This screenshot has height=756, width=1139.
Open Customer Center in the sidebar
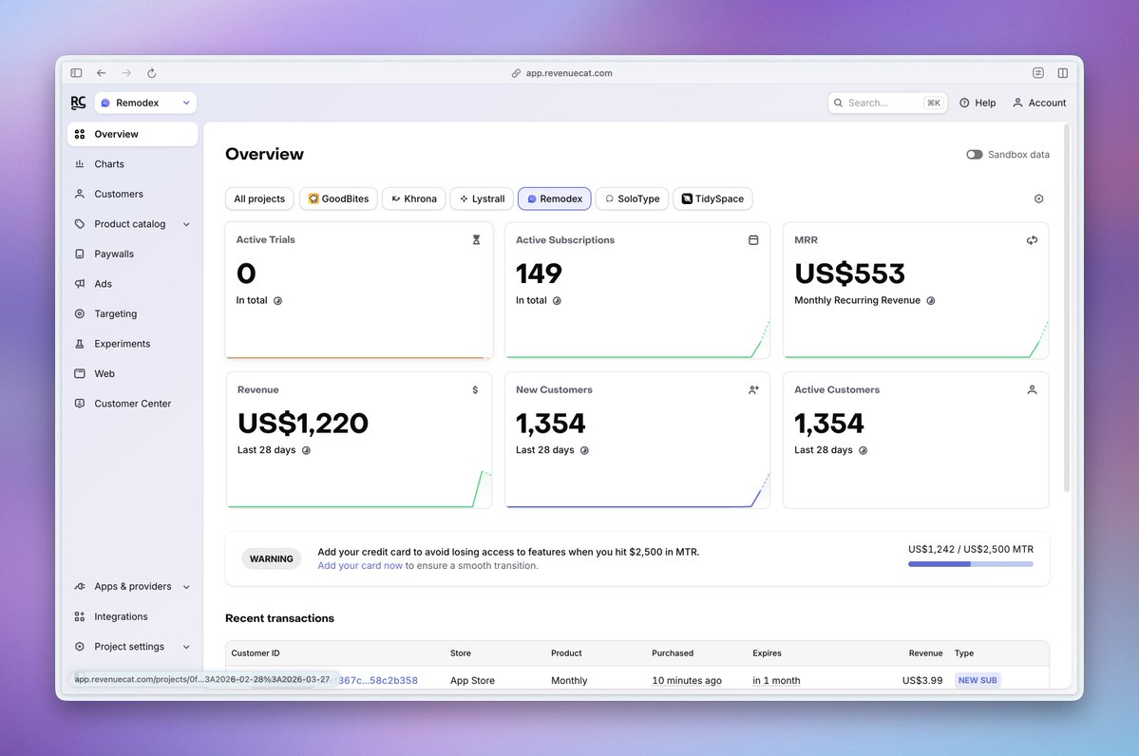(x=132, y=404)
